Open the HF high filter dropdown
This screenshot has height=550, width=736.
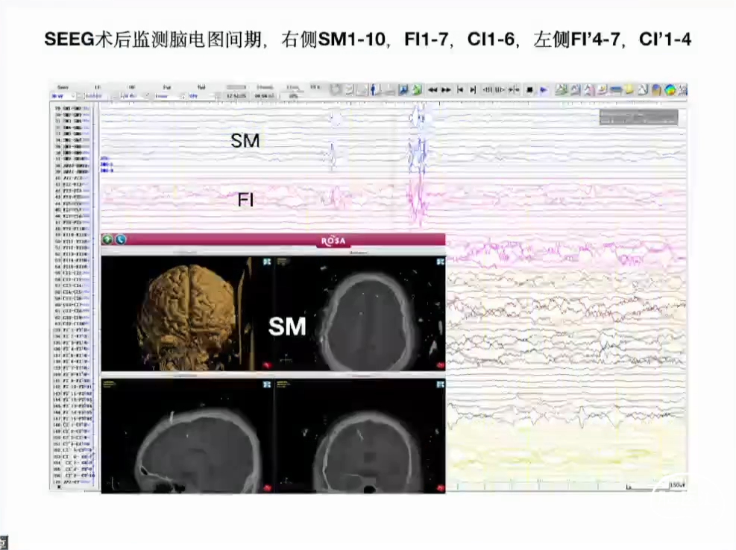coord(133,96)
